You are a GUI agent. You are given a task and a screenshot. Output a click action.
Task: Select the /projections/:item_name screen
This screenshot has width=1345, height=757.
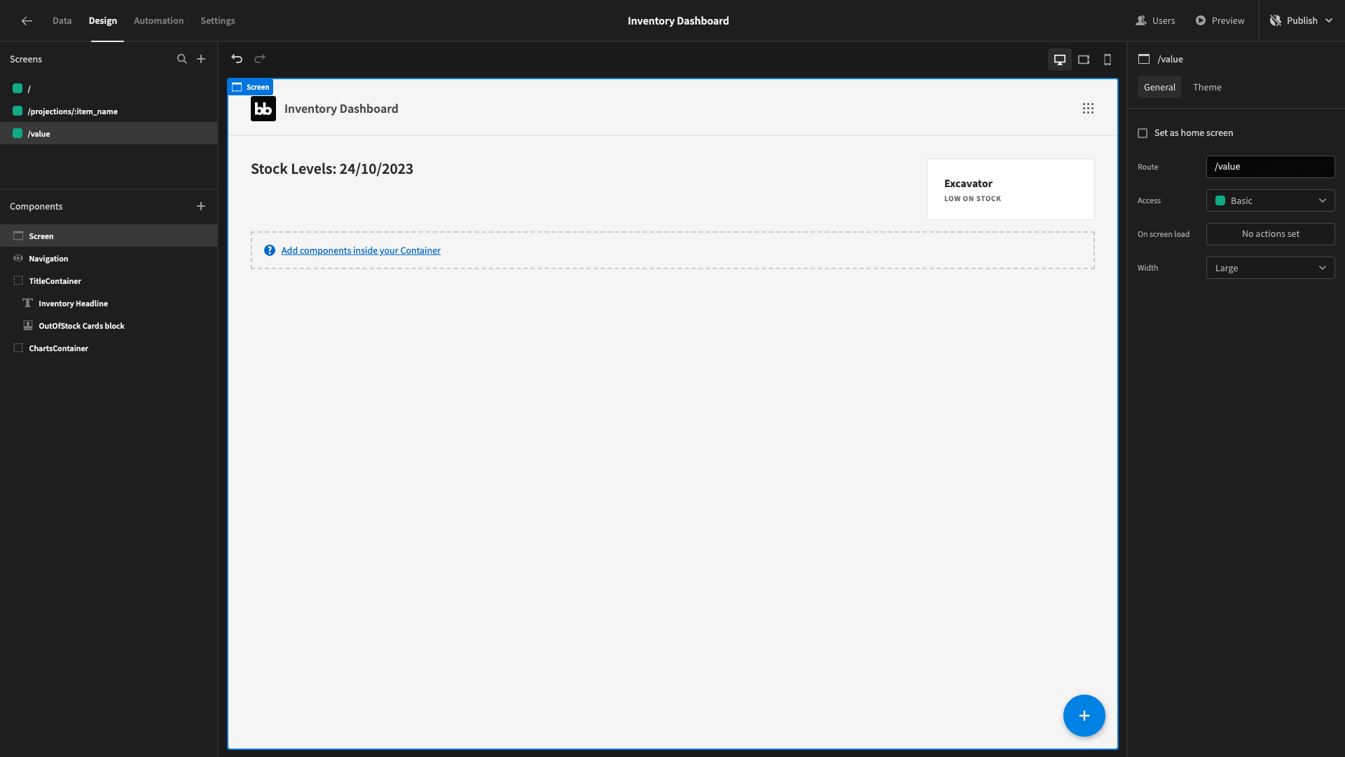point(109,111)
